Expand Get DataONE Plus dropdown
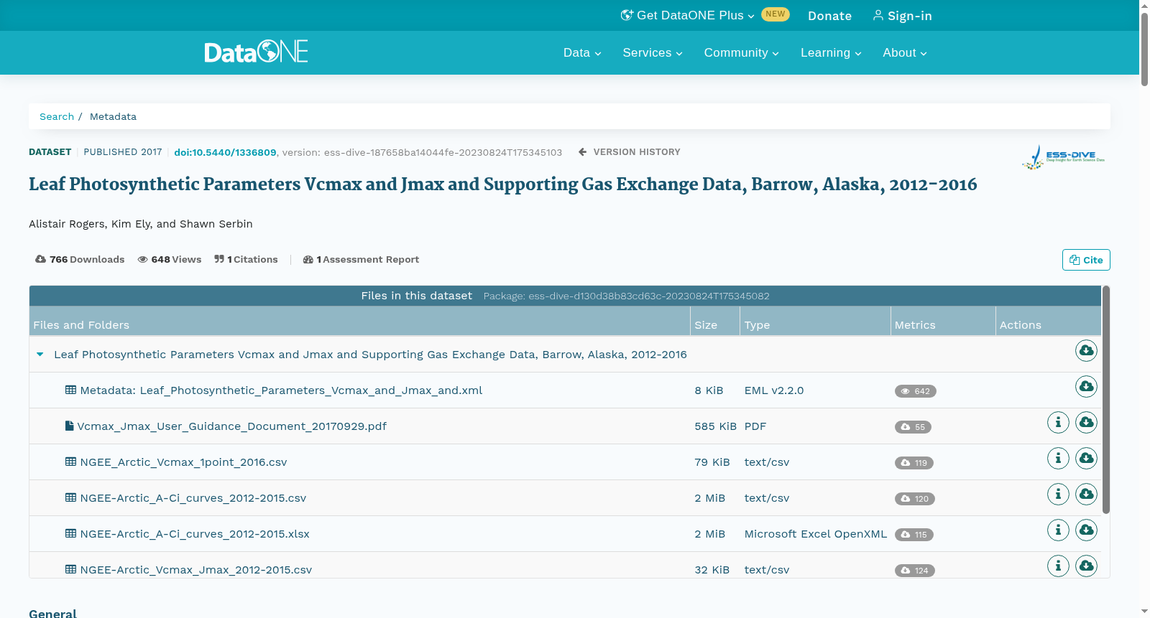The height and width of the screenshot is (618, 1150). coord(688,15)
